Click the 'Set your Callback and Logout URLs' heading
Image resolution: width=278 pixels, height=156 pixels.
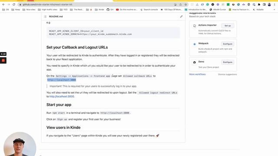[77, 47]
